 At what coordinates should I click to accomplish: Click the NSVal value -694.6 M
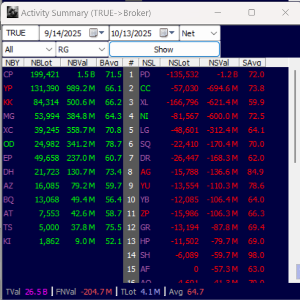pyautogui.click(x=222, y=88)
